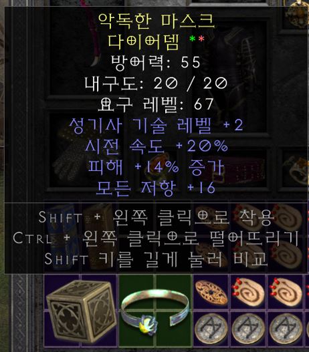Image resolution: width=309 pixels, height=352 pixels.
Task: Select the rightmost fully visible rune
Action: pyautogui.click(x=286, y=329)
